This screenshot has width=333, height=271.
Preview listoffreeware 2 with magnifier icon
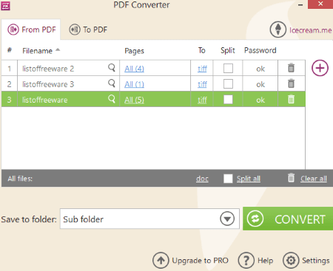click(112, 67)
